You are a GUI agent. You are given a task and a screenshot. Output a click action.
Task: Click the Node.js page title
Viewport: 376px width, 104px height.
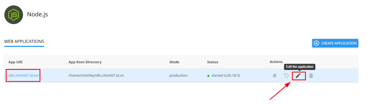(x=37, y=14)
